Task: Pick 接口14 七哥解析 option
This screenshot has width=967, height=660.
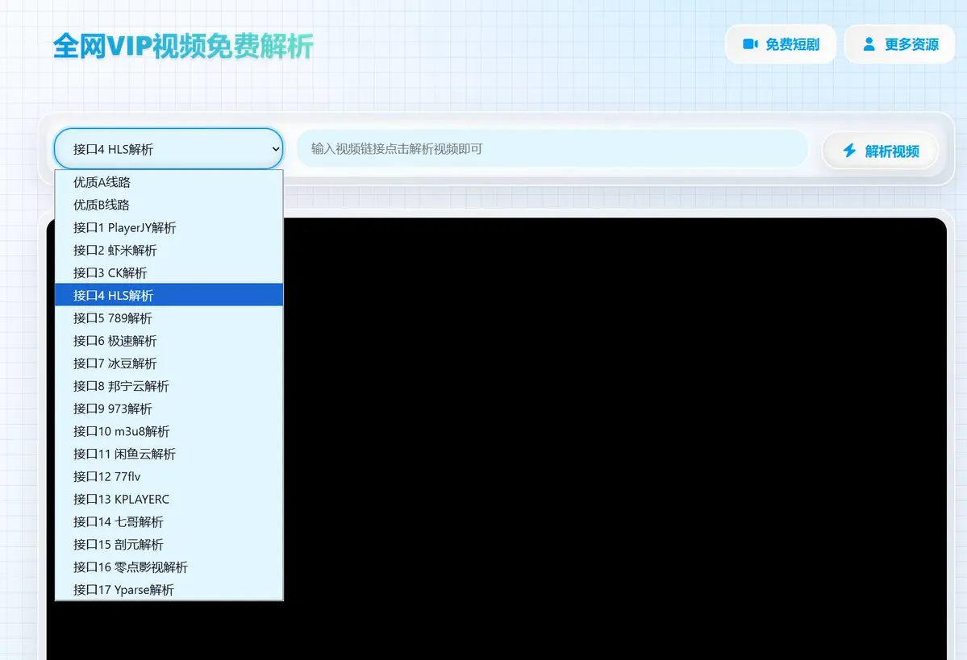Action: tap(169, 522)
